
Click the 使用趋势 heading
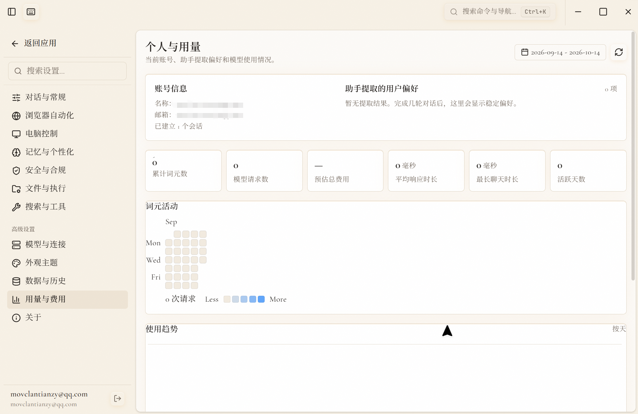tap(162, 329)
